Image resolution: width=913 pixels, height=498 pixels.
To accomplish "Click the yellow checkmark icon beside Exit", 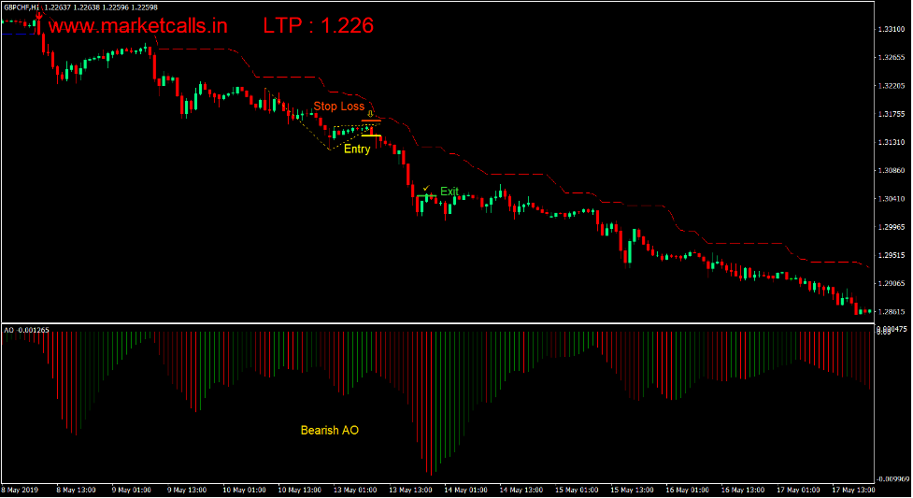I will coord(425,189).
